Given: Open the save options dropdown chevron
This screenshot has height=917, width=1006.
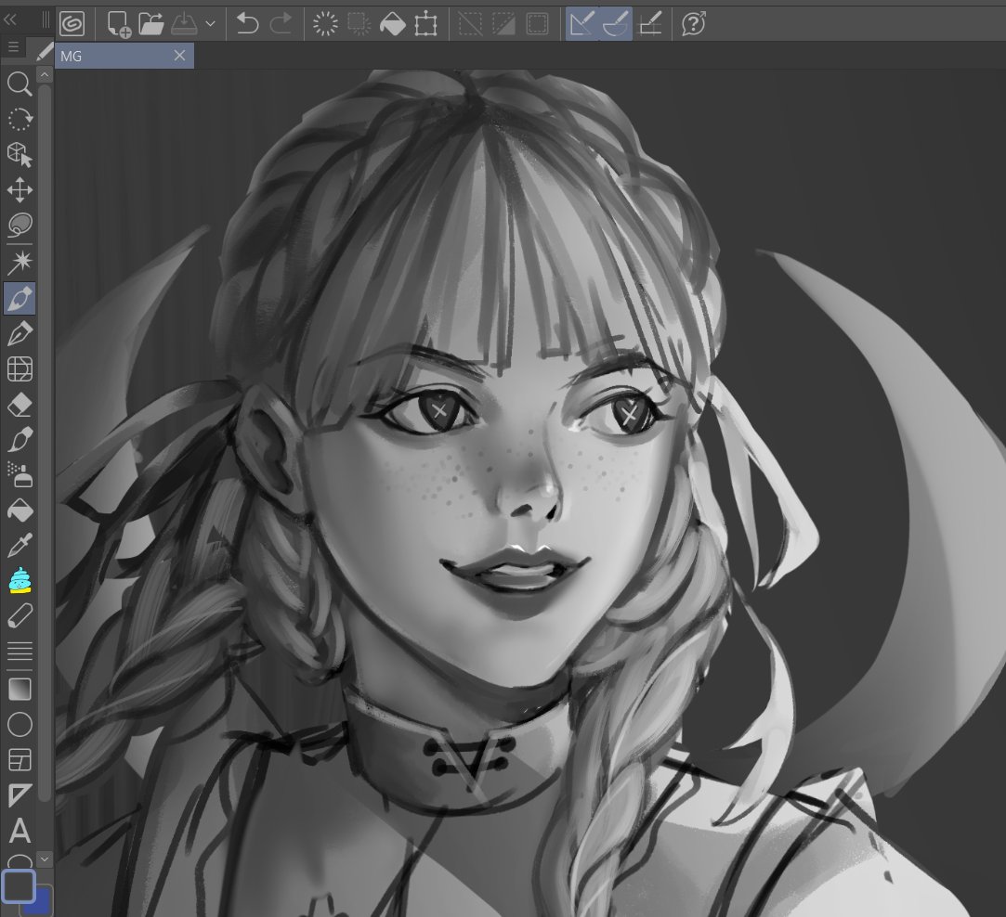Looking at the screenshot, I should pos(210,24).
